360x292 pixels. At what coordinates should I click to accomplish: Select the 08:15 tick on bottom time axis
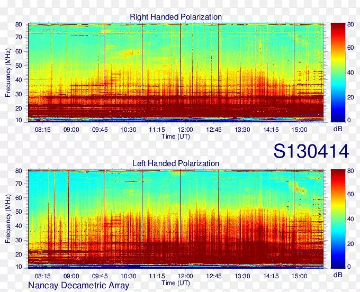43,276
